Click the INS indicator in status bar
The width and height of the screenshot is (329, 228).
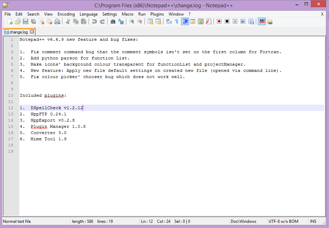click(x=313, y=221)
